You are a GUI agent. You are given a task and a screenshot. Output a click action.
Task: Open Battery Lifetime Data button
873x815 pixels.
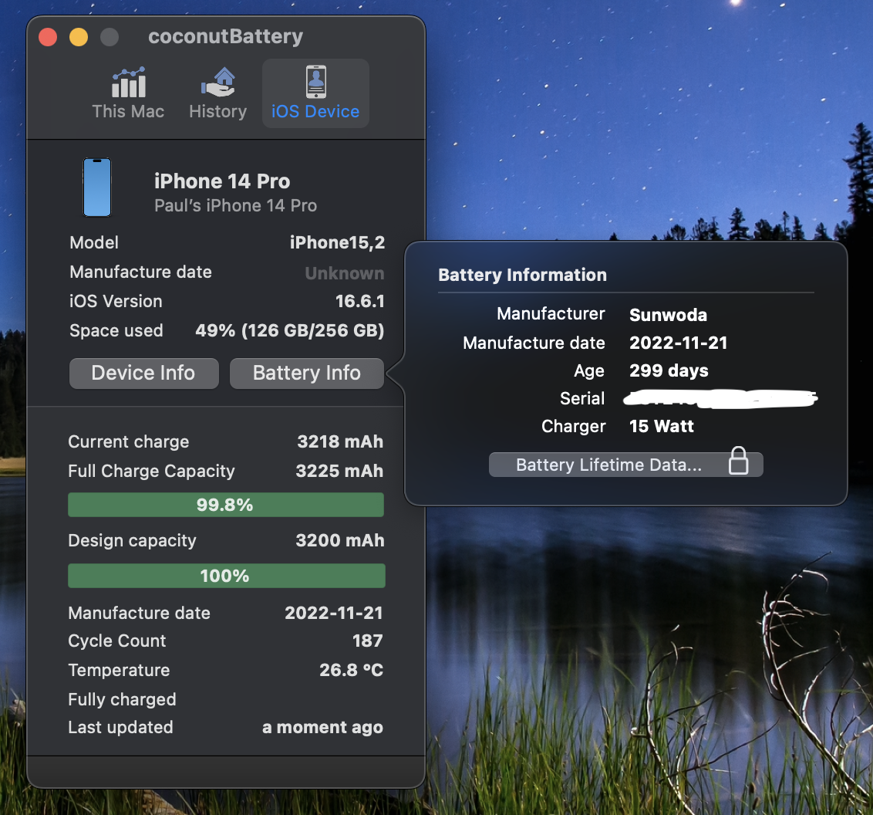(625, 464)
